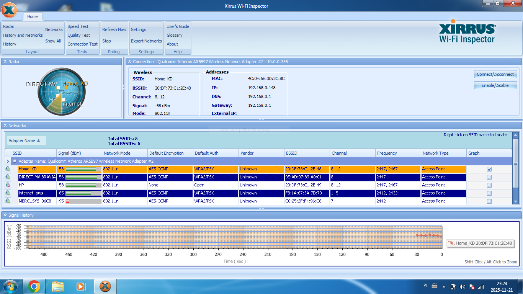Image resolution: width=523 pixels, height=294 pixels.
Task: Click the network icon beside Home_KD row
Action: (8, 169)
